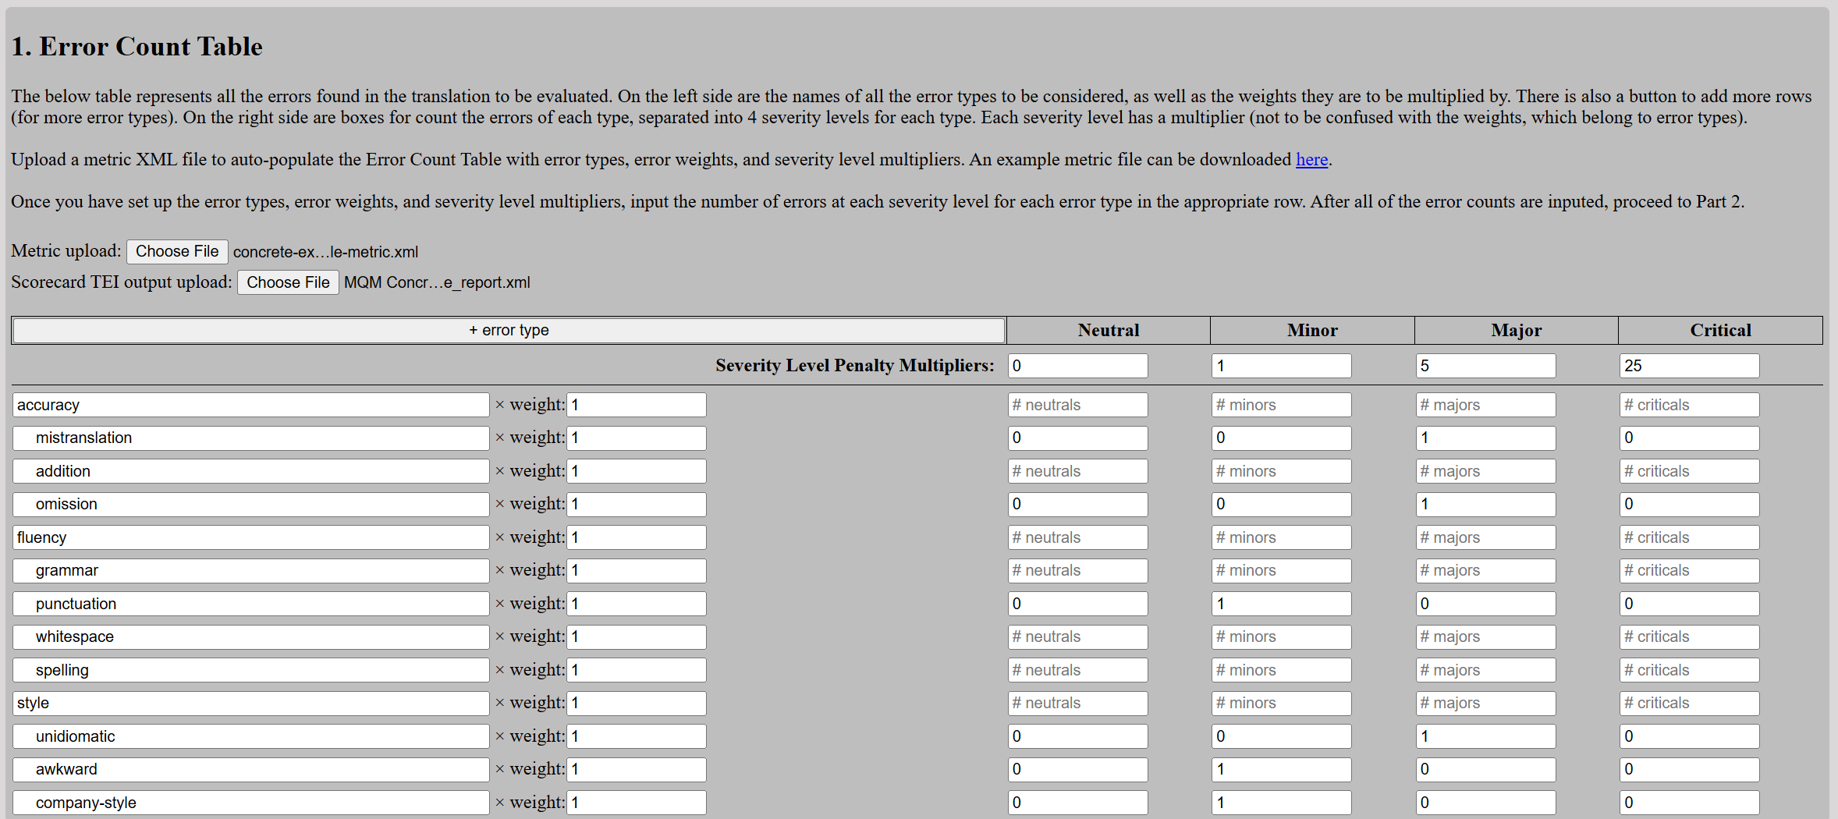Remove the fluency row using ×
Image resolution: width=1838 pixels, height=819 pixels.
[500, 537]
